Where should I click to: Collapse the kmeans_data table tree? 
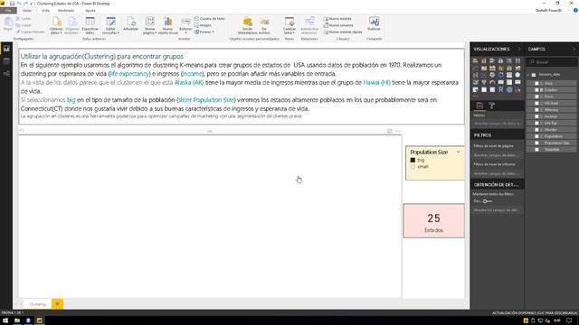[528, 75]
